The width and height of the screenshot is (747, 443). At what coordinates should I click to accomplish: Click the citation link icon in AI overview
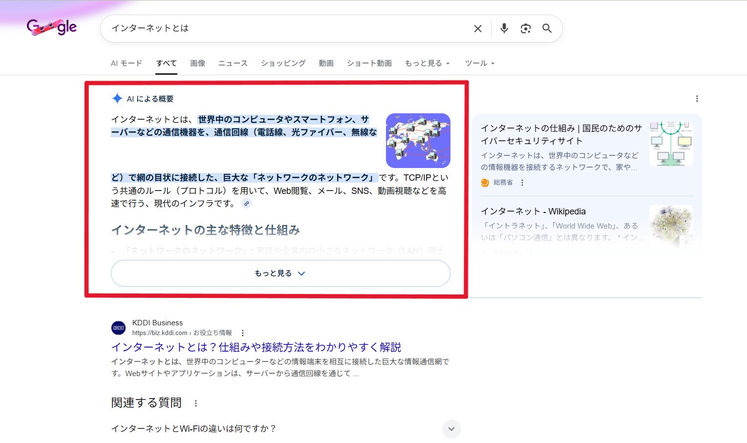click(x=247, y=204)
